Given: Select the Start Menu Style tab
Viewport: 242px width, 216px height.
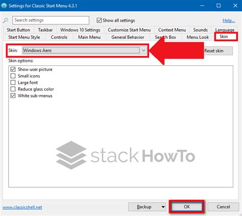Looking at the screenshot, I should [x=24, y=37].
